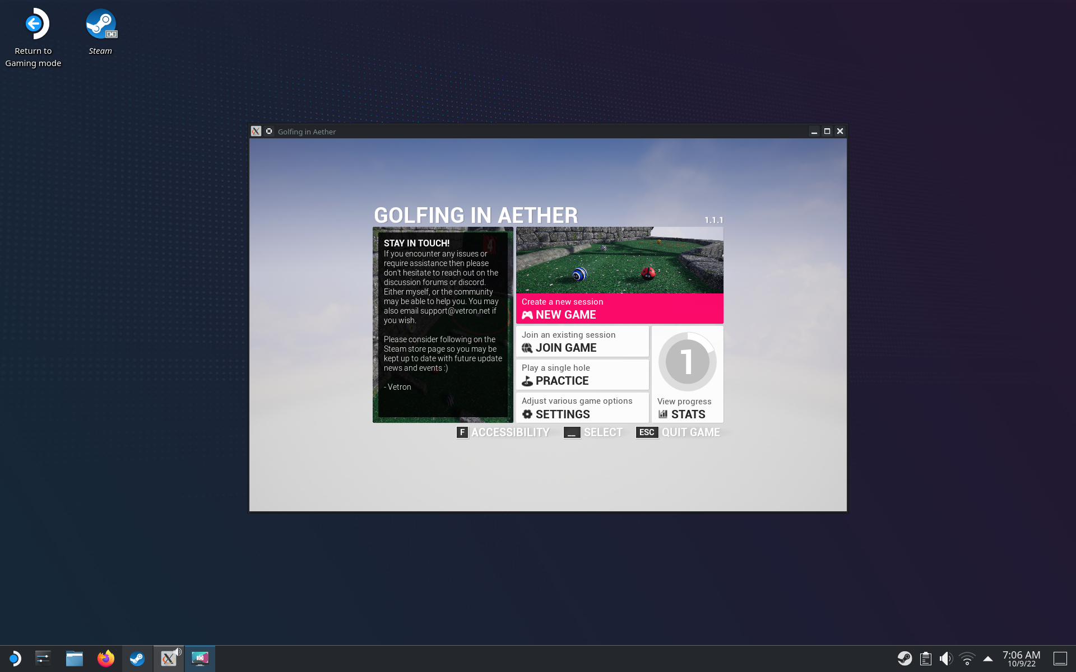The width and height of the screenshot is (1076, 672).
Task: Open Firefox from the taskbar
Action: pyautogui.click(x=105, y=659)
